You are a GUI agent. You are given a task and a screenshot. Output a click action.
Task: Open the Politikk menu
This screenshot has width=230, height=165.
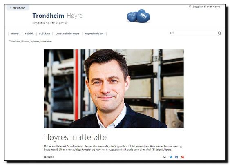coord(29,33)
